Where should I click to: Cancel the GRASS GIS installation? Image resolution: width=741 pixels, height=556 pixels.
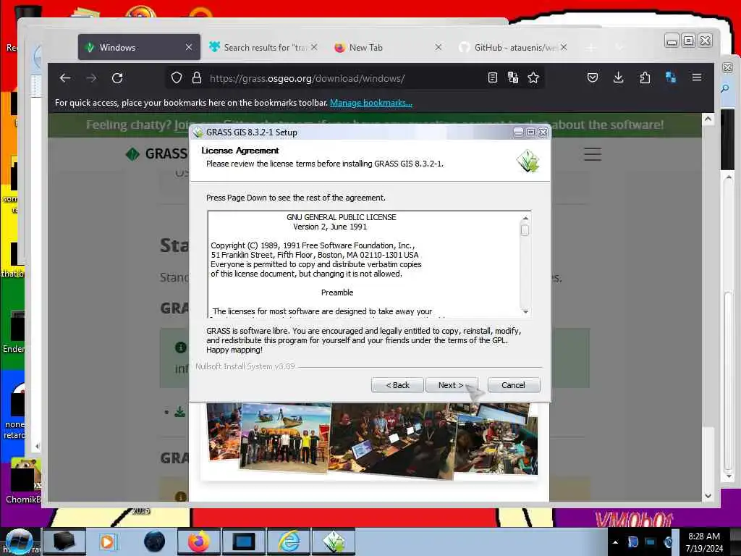pos(513,385)
